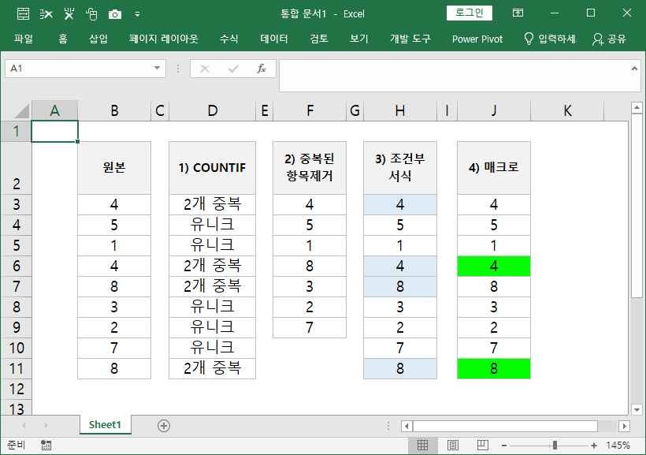The height and width of the screenshot is (455, 646).
Task: Click the '1) COUNTIF' header cell
Action: pos(212,168)
